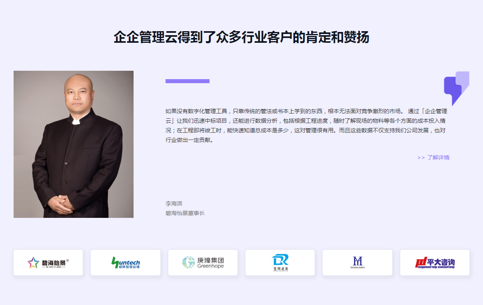This screenshot has width=483, height=305.
Task: Click the heading 企企管理云得到了众多行业客户的肯定和赞扬
Action: point(241,37)
